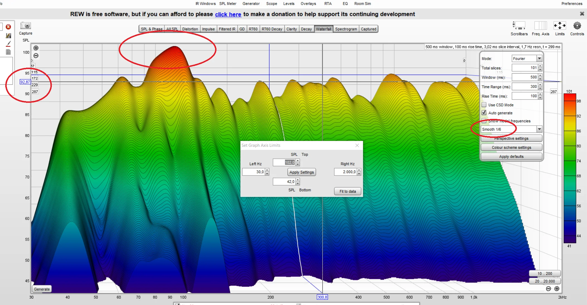Select the 10 .. 200 frequency range preset

coord(545,274)
